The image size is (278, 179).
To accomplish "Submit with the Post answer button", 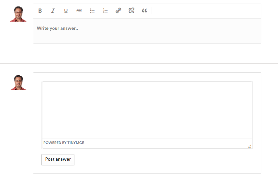I will [x=58, y=160].
